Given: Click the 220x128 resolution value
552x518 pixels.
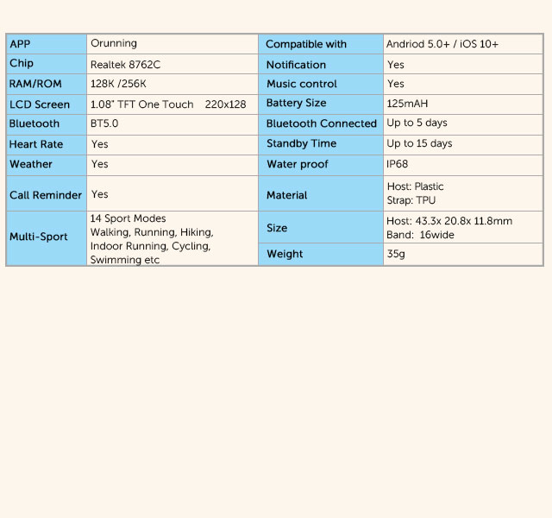Looking at the screenshot, I should (x=225, y=104).
